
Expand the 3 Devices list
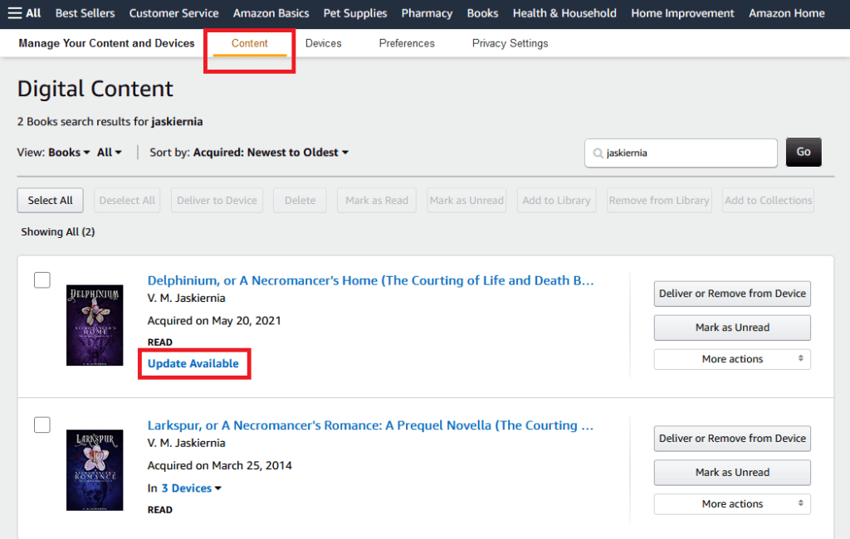click(x=191, y=488)
